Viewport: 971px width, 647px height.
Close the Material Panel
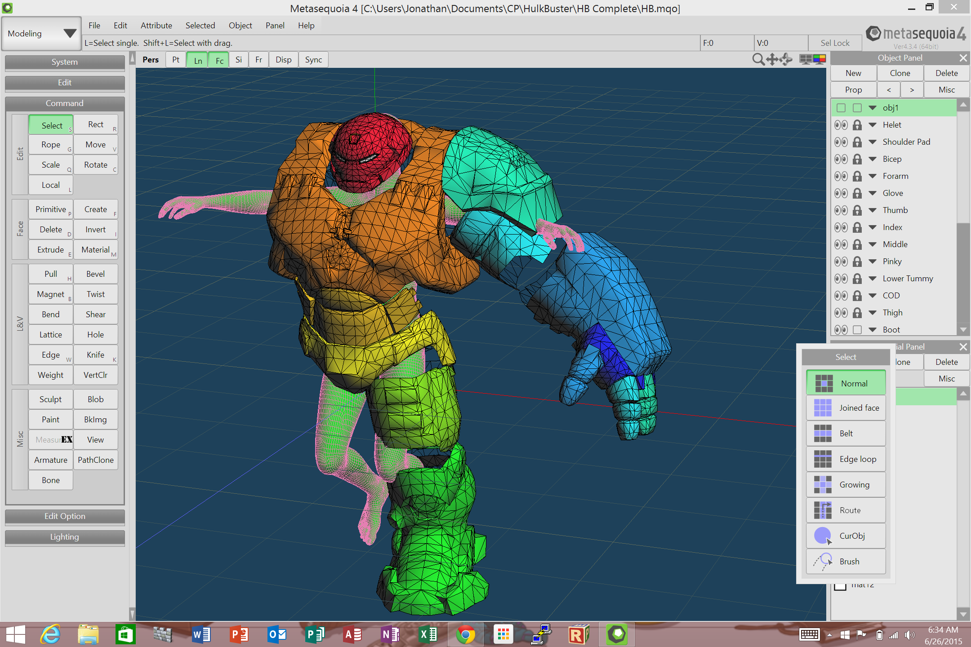[x=963, y=347]
